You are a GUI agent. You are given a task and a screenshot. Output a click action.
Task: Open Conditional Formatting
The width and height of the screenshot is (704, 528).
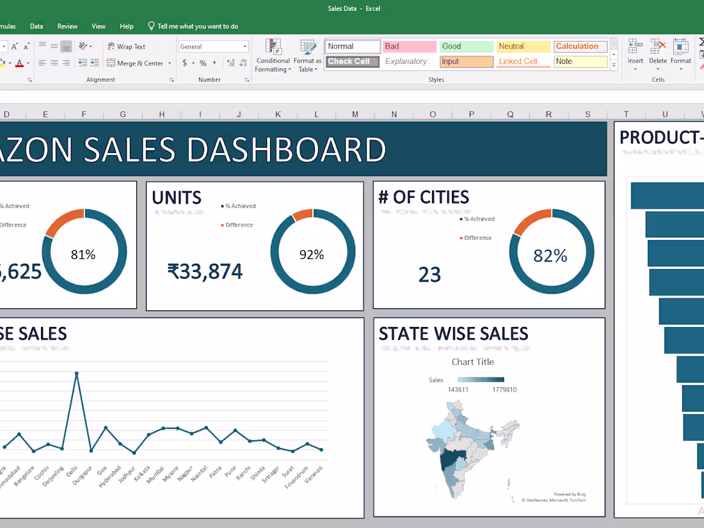pyautogui.click(x=273, y=54)
